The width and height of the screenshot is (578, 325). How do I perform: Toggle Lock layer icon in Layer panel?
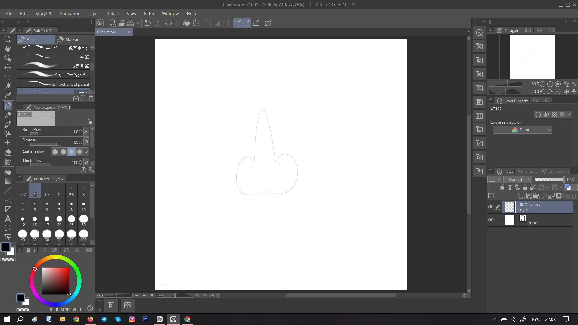coord(525,187)
